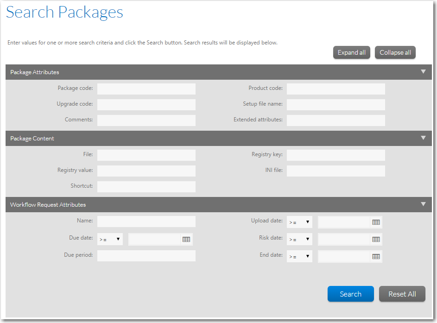The image size is (437, 323).
Task: Click the Search button
Action: tap(350, 294)
